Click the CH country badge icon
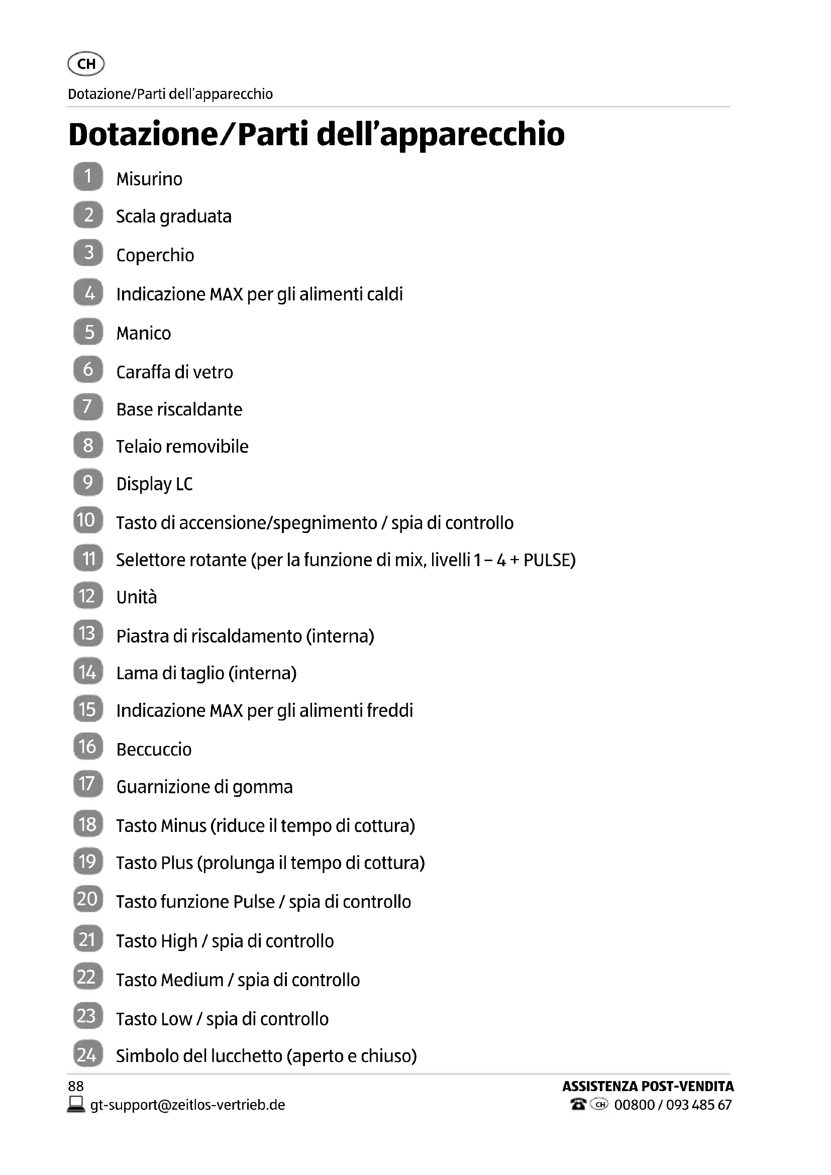 [86, 64]
